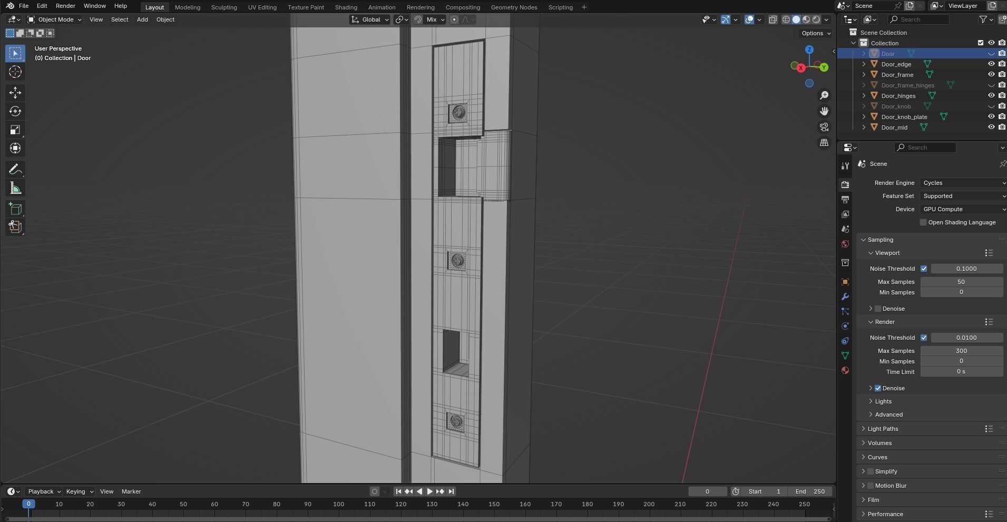Toggle camera view icon
The height and width of the screenshot is (522, 1007).
coord(824,127)
